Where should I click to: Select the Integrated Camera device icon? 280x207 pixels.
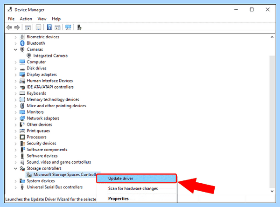coord(29,55)
